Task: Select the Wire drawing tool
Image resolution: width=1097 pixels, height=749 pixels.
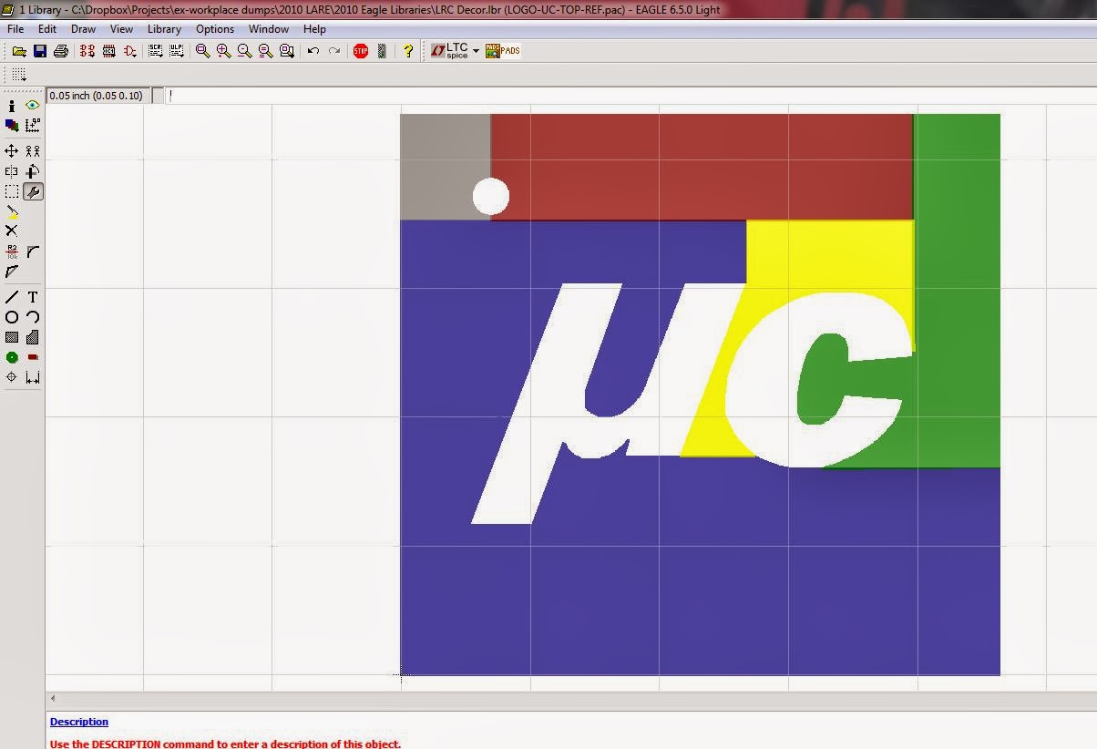Action: (12, 297)
